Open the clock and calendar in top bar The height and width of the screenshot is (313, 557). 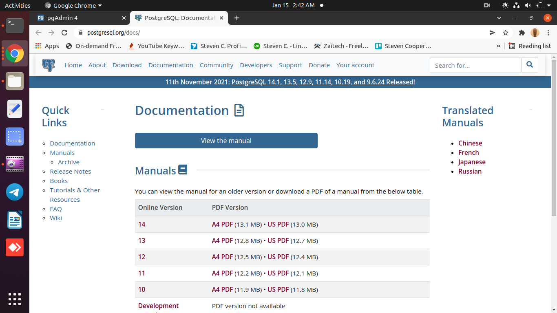point(293,5)
